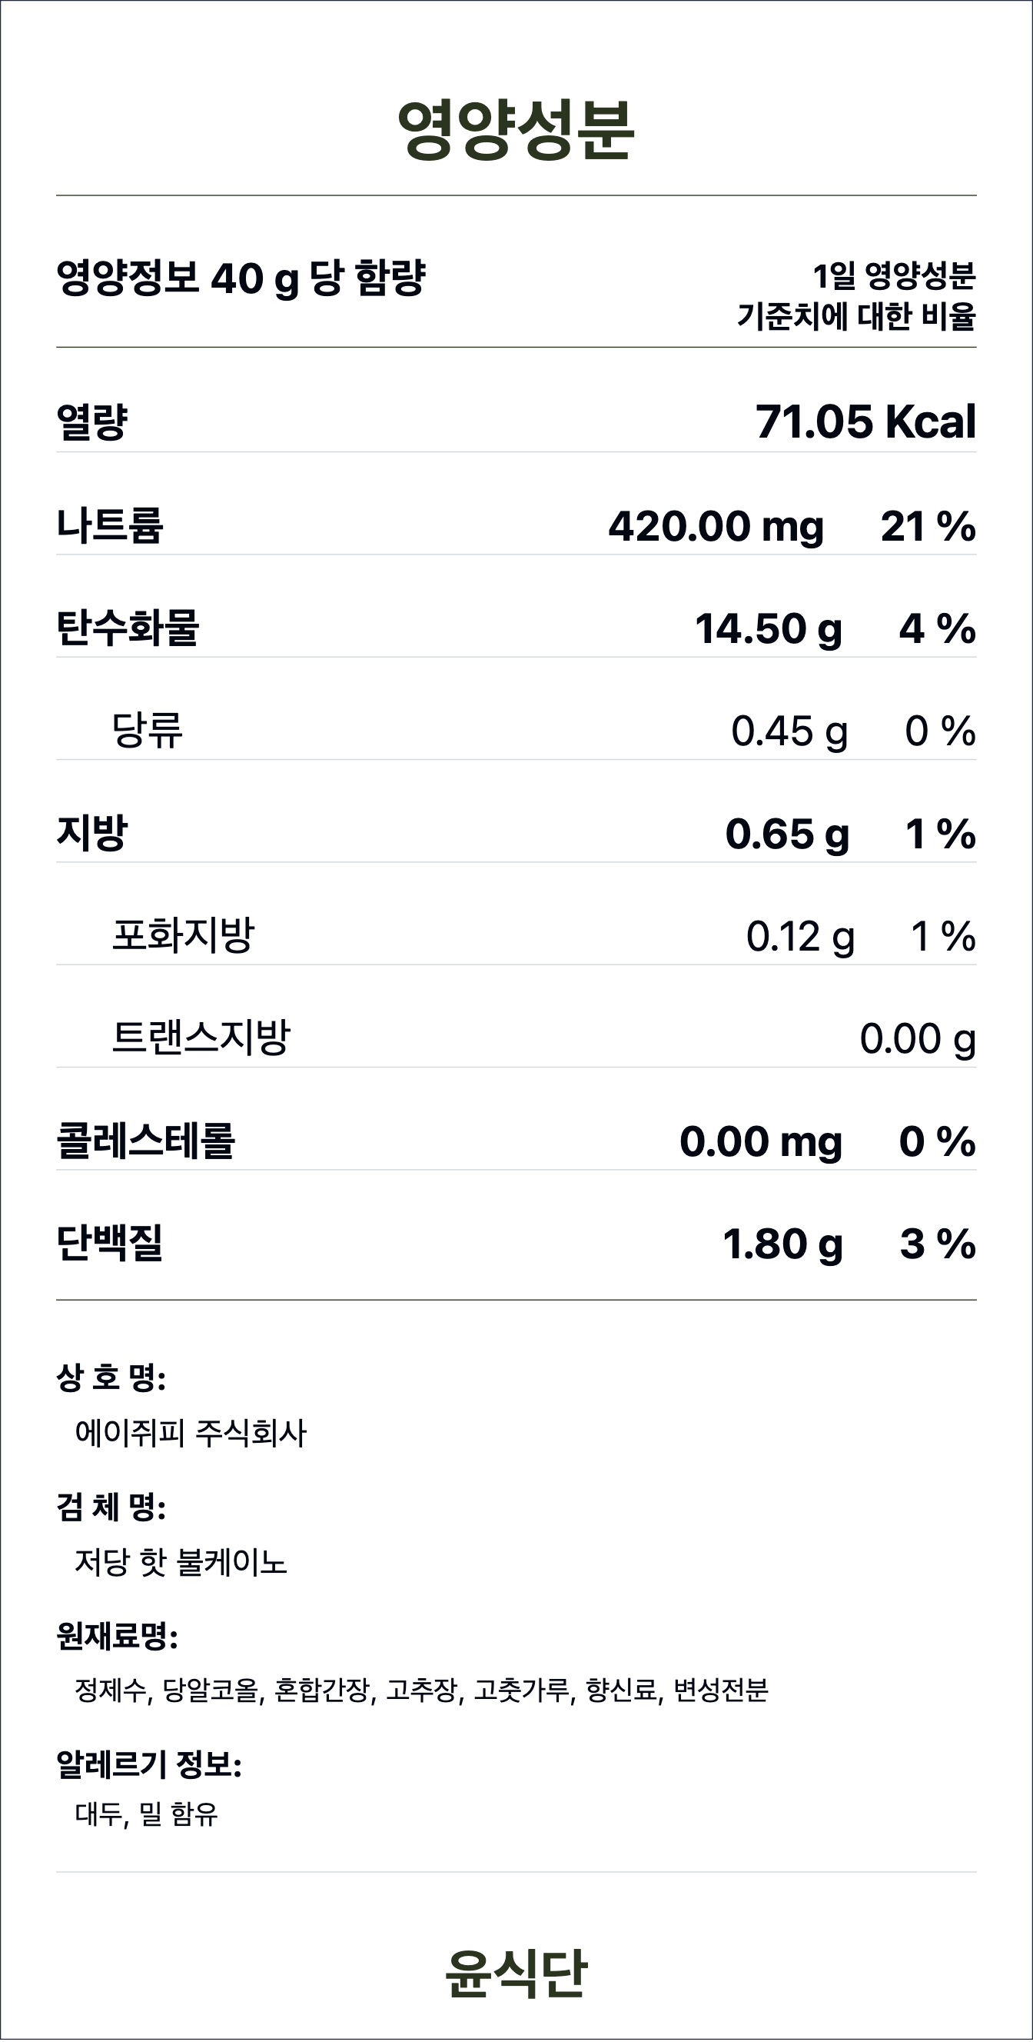Viewport: 1033px width, 2042px height.
Task: Click the 420.00 mg sodium amount
Action: point(716,526)
